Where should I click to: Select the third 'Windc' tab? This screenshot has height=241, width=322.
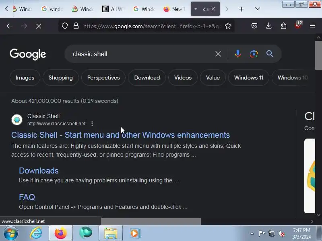83,9
